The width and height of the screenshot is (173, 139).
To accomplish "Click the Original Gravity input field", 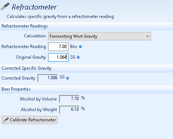I will point(58,57).
